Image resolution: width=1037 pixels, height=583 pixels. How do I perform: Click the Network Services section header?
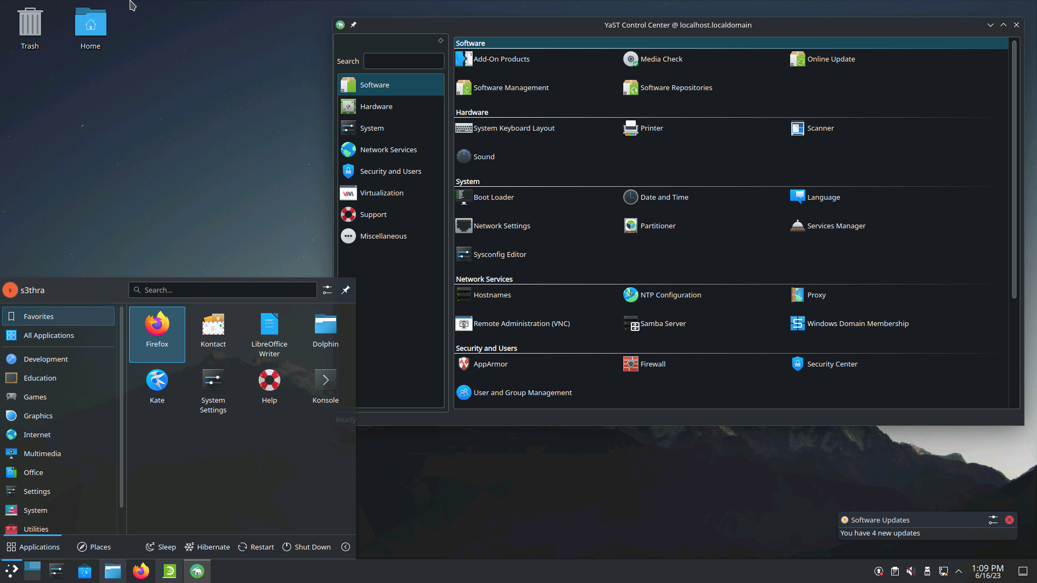483,279
